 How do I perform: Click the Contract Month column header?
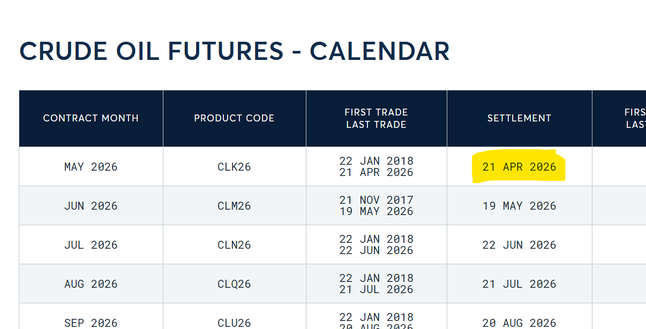click(x=91, y=118)
